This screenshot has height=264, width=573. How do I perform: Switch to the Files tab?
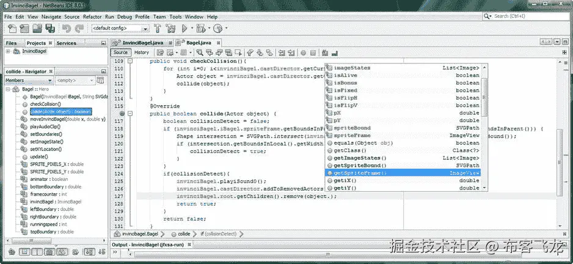[x=12, y=43]
